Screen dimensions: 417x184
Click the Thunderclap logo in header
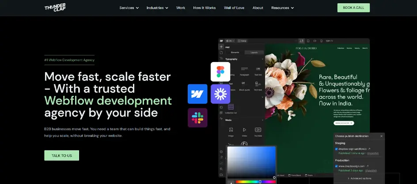(55, 7)
